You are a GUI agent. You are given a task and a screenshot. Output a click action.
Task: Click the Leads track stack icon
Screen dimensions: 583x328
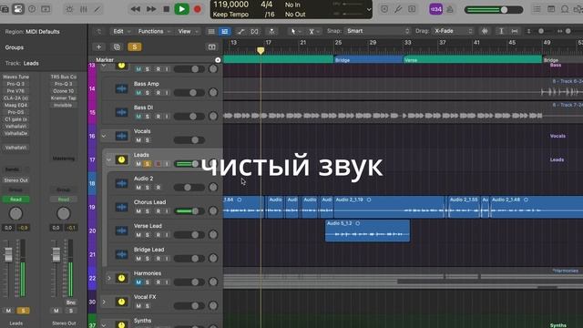pyautogui.click(x=121, y=160)
